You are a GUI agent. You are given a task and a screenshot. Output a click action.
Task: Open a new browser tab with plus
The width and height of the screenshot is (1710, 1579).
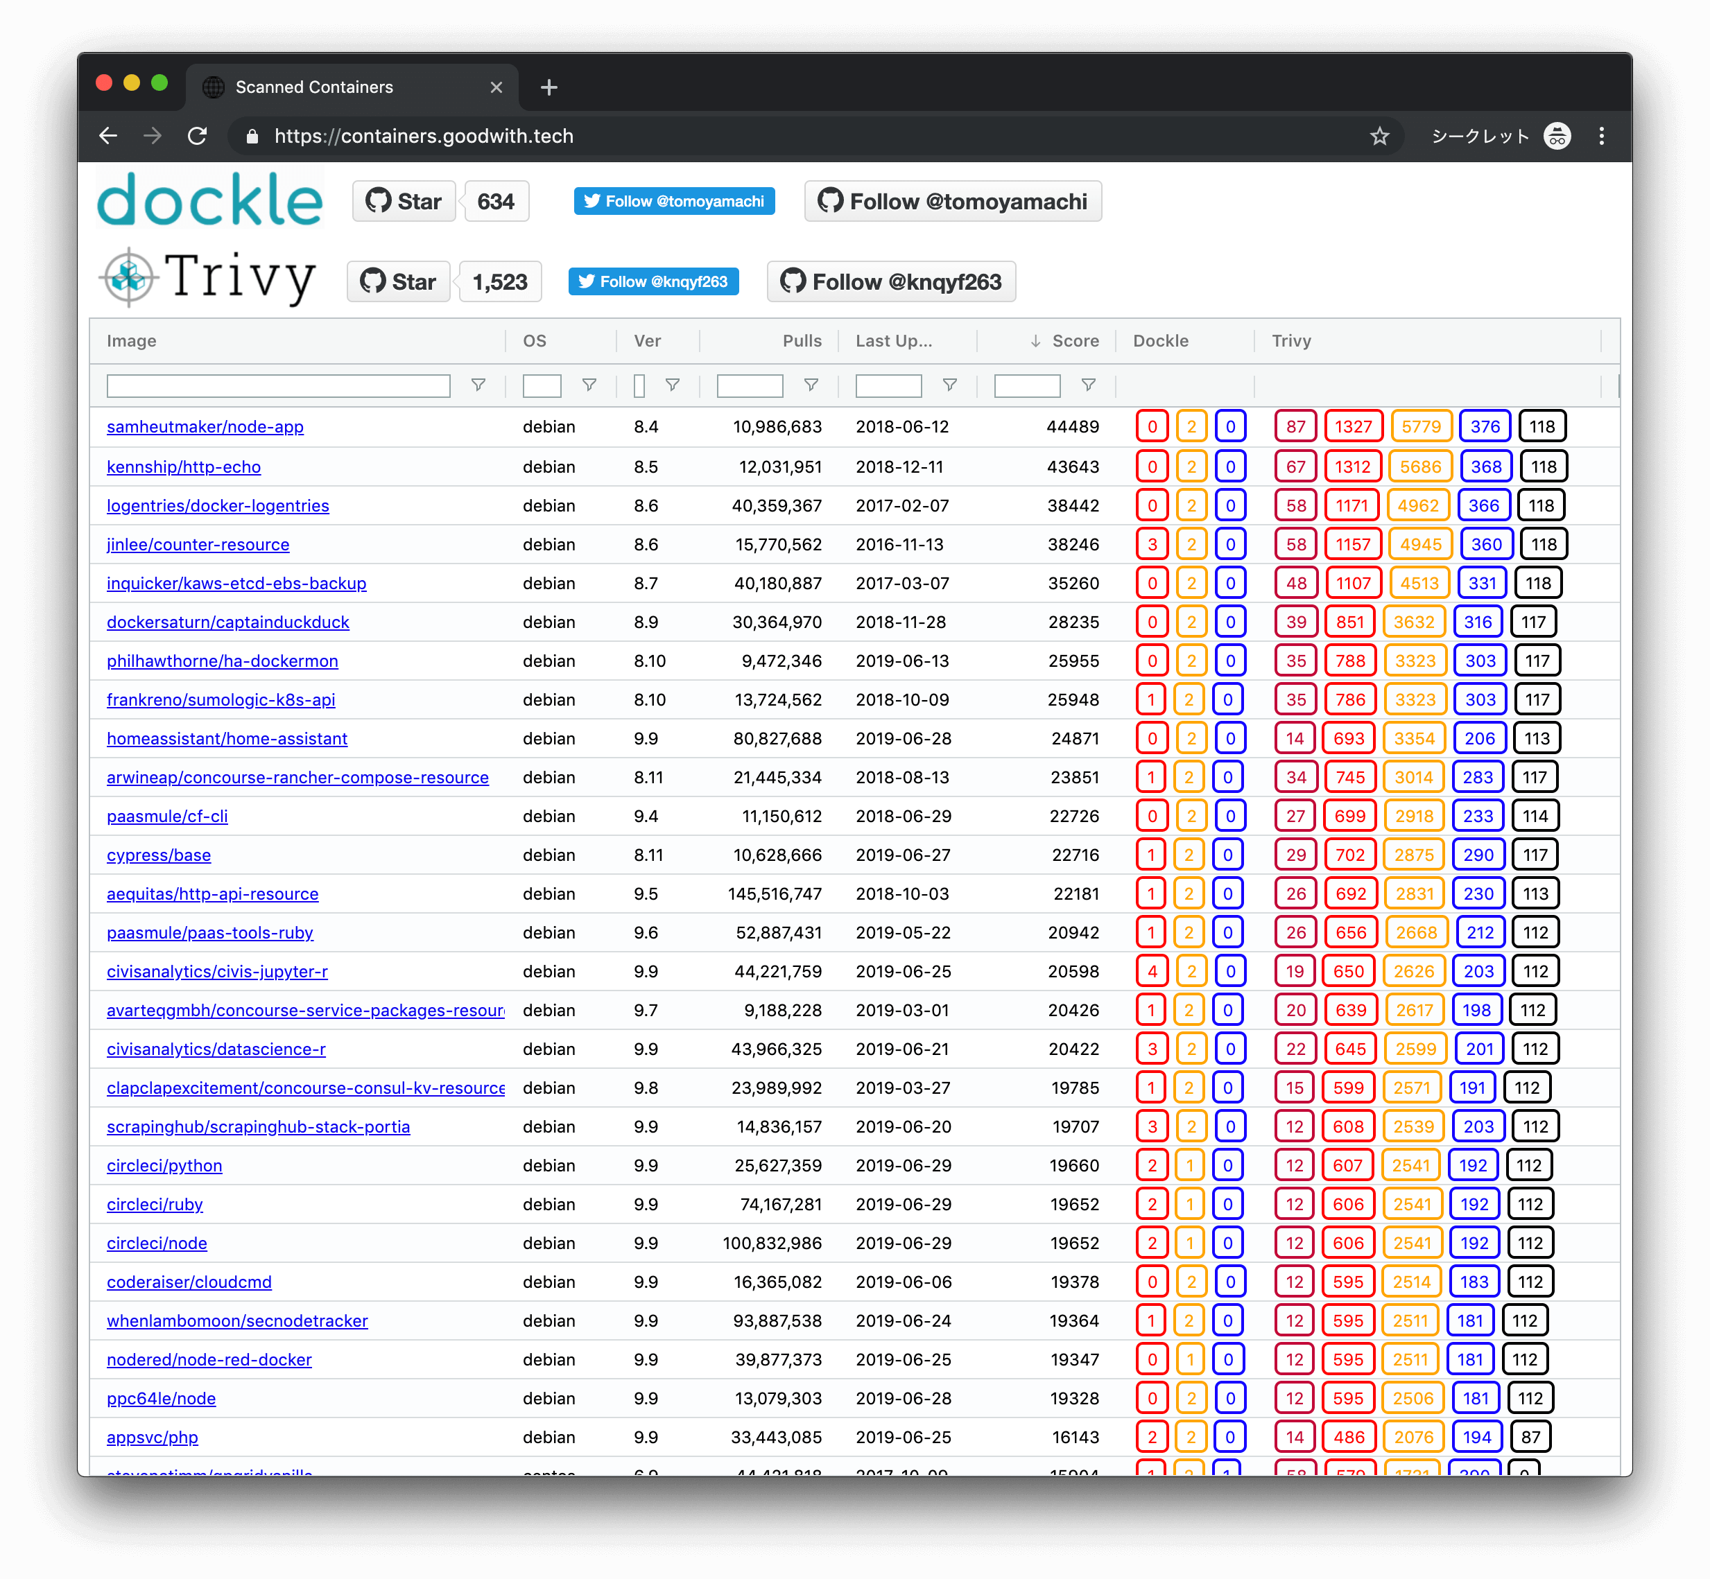549,87
